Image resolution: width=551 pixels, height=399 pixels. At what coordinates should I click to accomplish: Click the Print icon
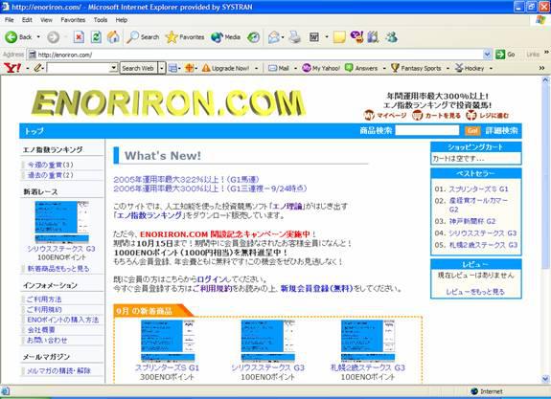pyautogui.click(x=294, y=37)
